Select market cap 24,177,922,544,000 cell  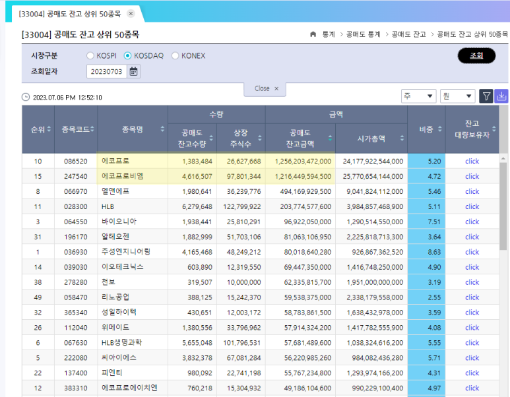coord(371,162)
